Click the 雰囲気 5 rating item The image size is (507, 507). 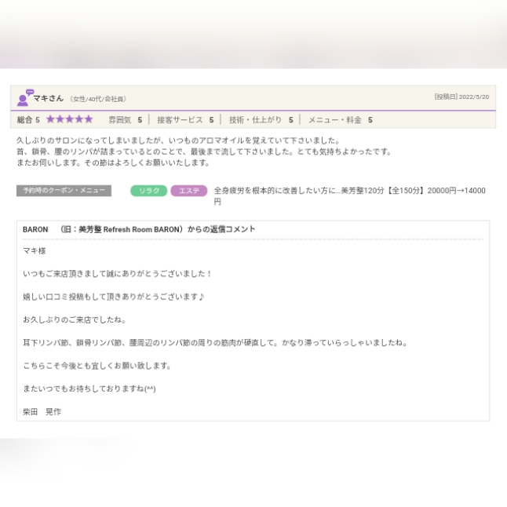point(125,120)
